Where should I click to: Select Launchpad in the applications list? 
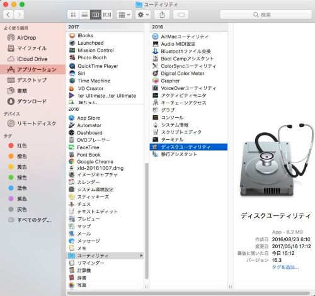[105, 43]
